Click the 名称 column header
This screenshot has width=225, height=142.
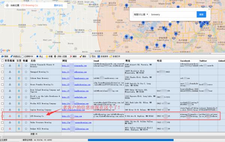(33, 61)
